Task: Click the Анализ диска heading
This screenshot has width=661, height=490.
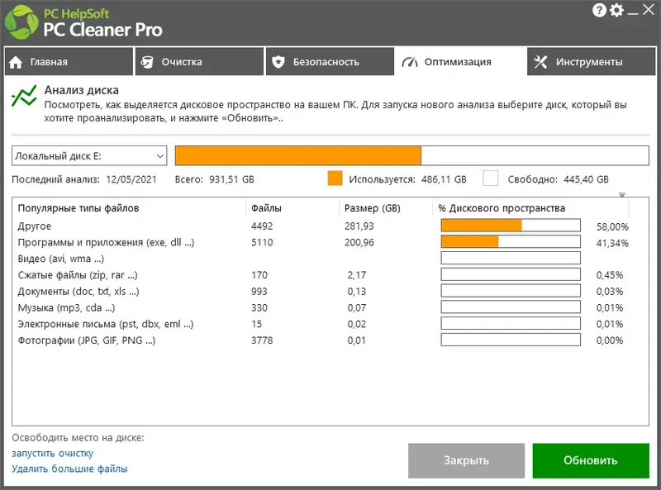Action: pos(81,90)
